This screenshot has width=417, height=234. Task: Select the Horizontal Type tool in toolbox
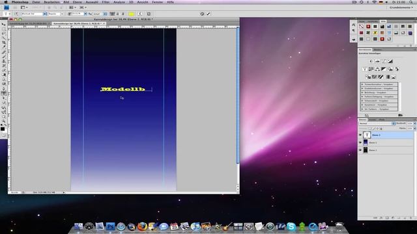(x=4, y=94)
